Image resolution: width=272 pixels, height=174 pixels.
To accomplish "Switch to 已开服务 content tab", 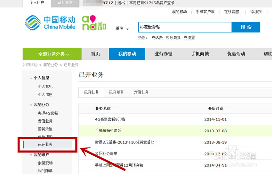I will pos(116,92).
